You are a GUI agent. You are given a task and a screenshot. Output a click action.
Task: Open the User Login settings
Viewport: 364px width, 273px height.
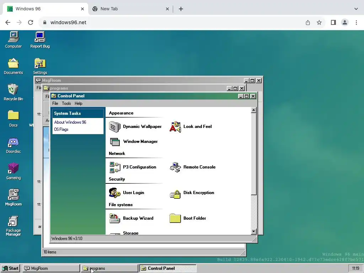(x=127, y=193)
